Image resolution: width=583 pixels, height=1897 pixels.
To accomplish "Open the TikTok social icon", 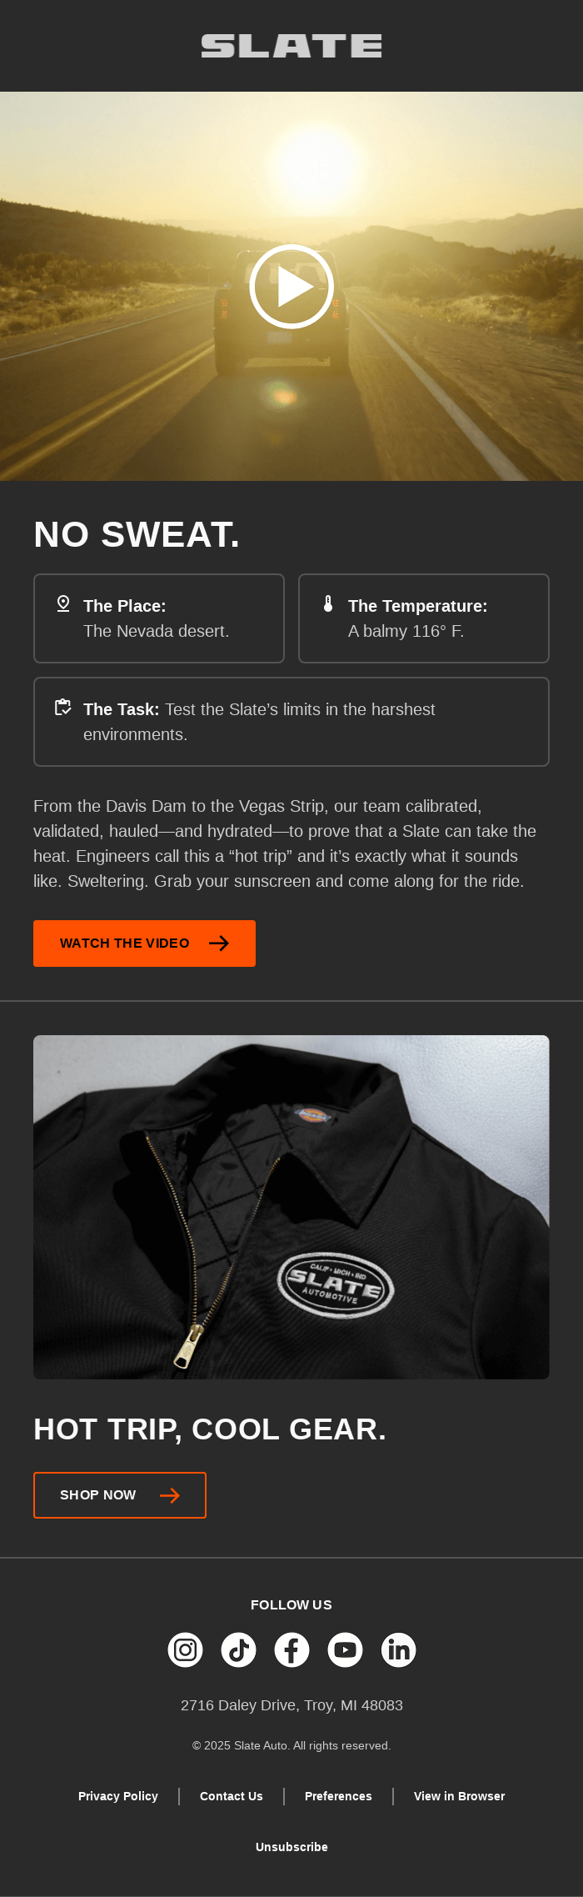I will point(238,1649).
